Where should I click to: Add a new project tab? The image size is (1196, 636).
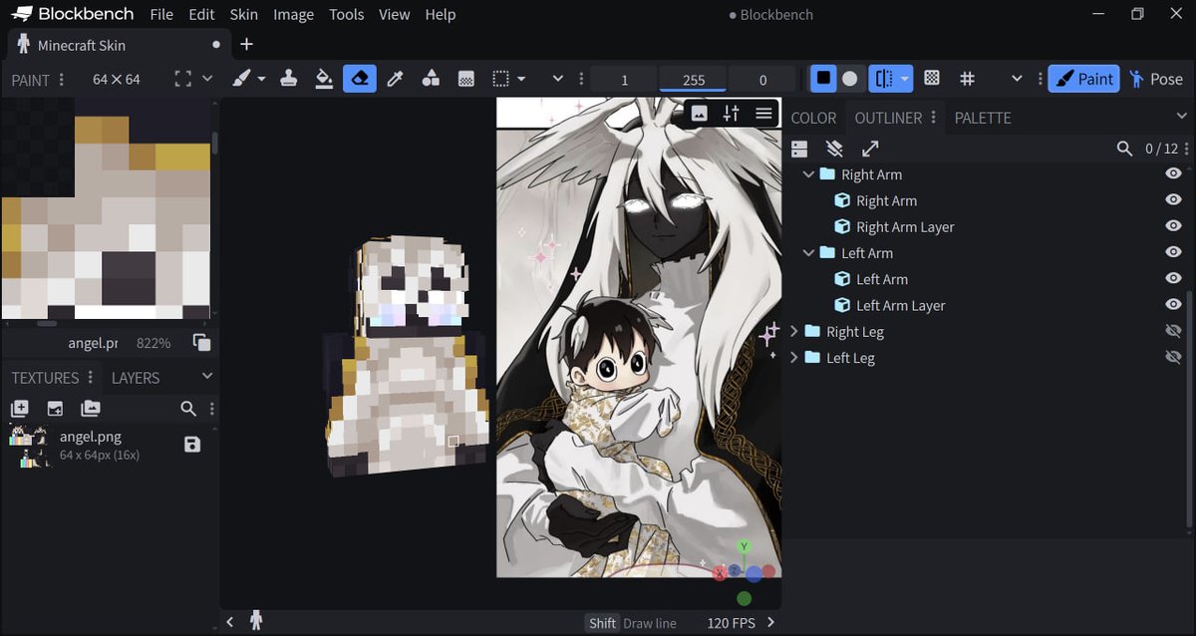(246, 45)
